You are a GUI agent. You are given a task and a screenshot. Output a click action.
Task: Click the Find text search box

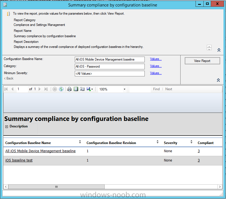pos(140,89)
